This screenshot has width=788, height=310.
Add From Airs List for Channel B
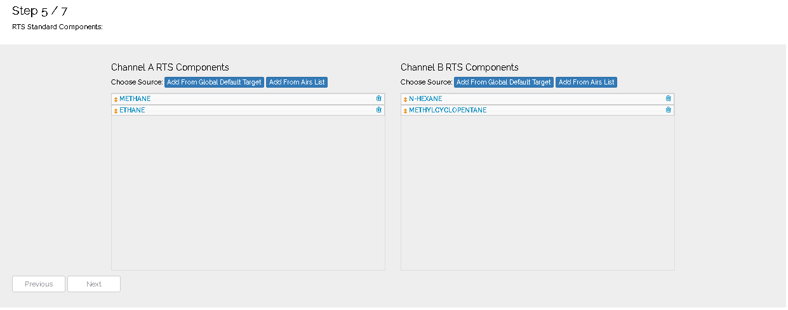(x=587, y=83)
